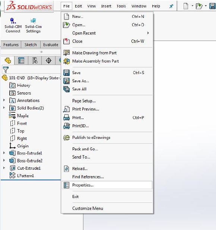Open the Tools menu
Screen dimensions: 216x230
[x=121, y=6]
